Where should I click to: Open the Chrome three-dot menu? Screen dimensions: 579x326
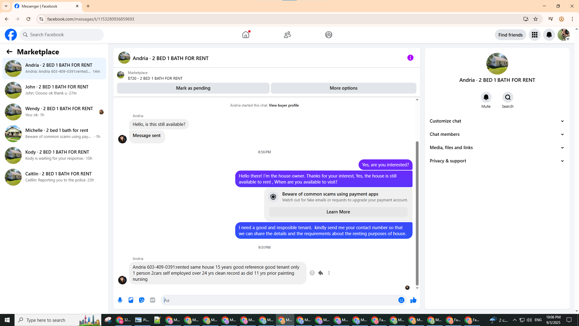coord(572,19)
